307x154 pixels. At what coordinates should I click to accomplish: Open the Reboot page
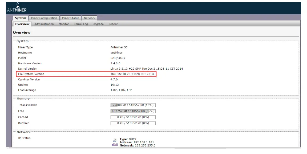[x=113, y=24]
